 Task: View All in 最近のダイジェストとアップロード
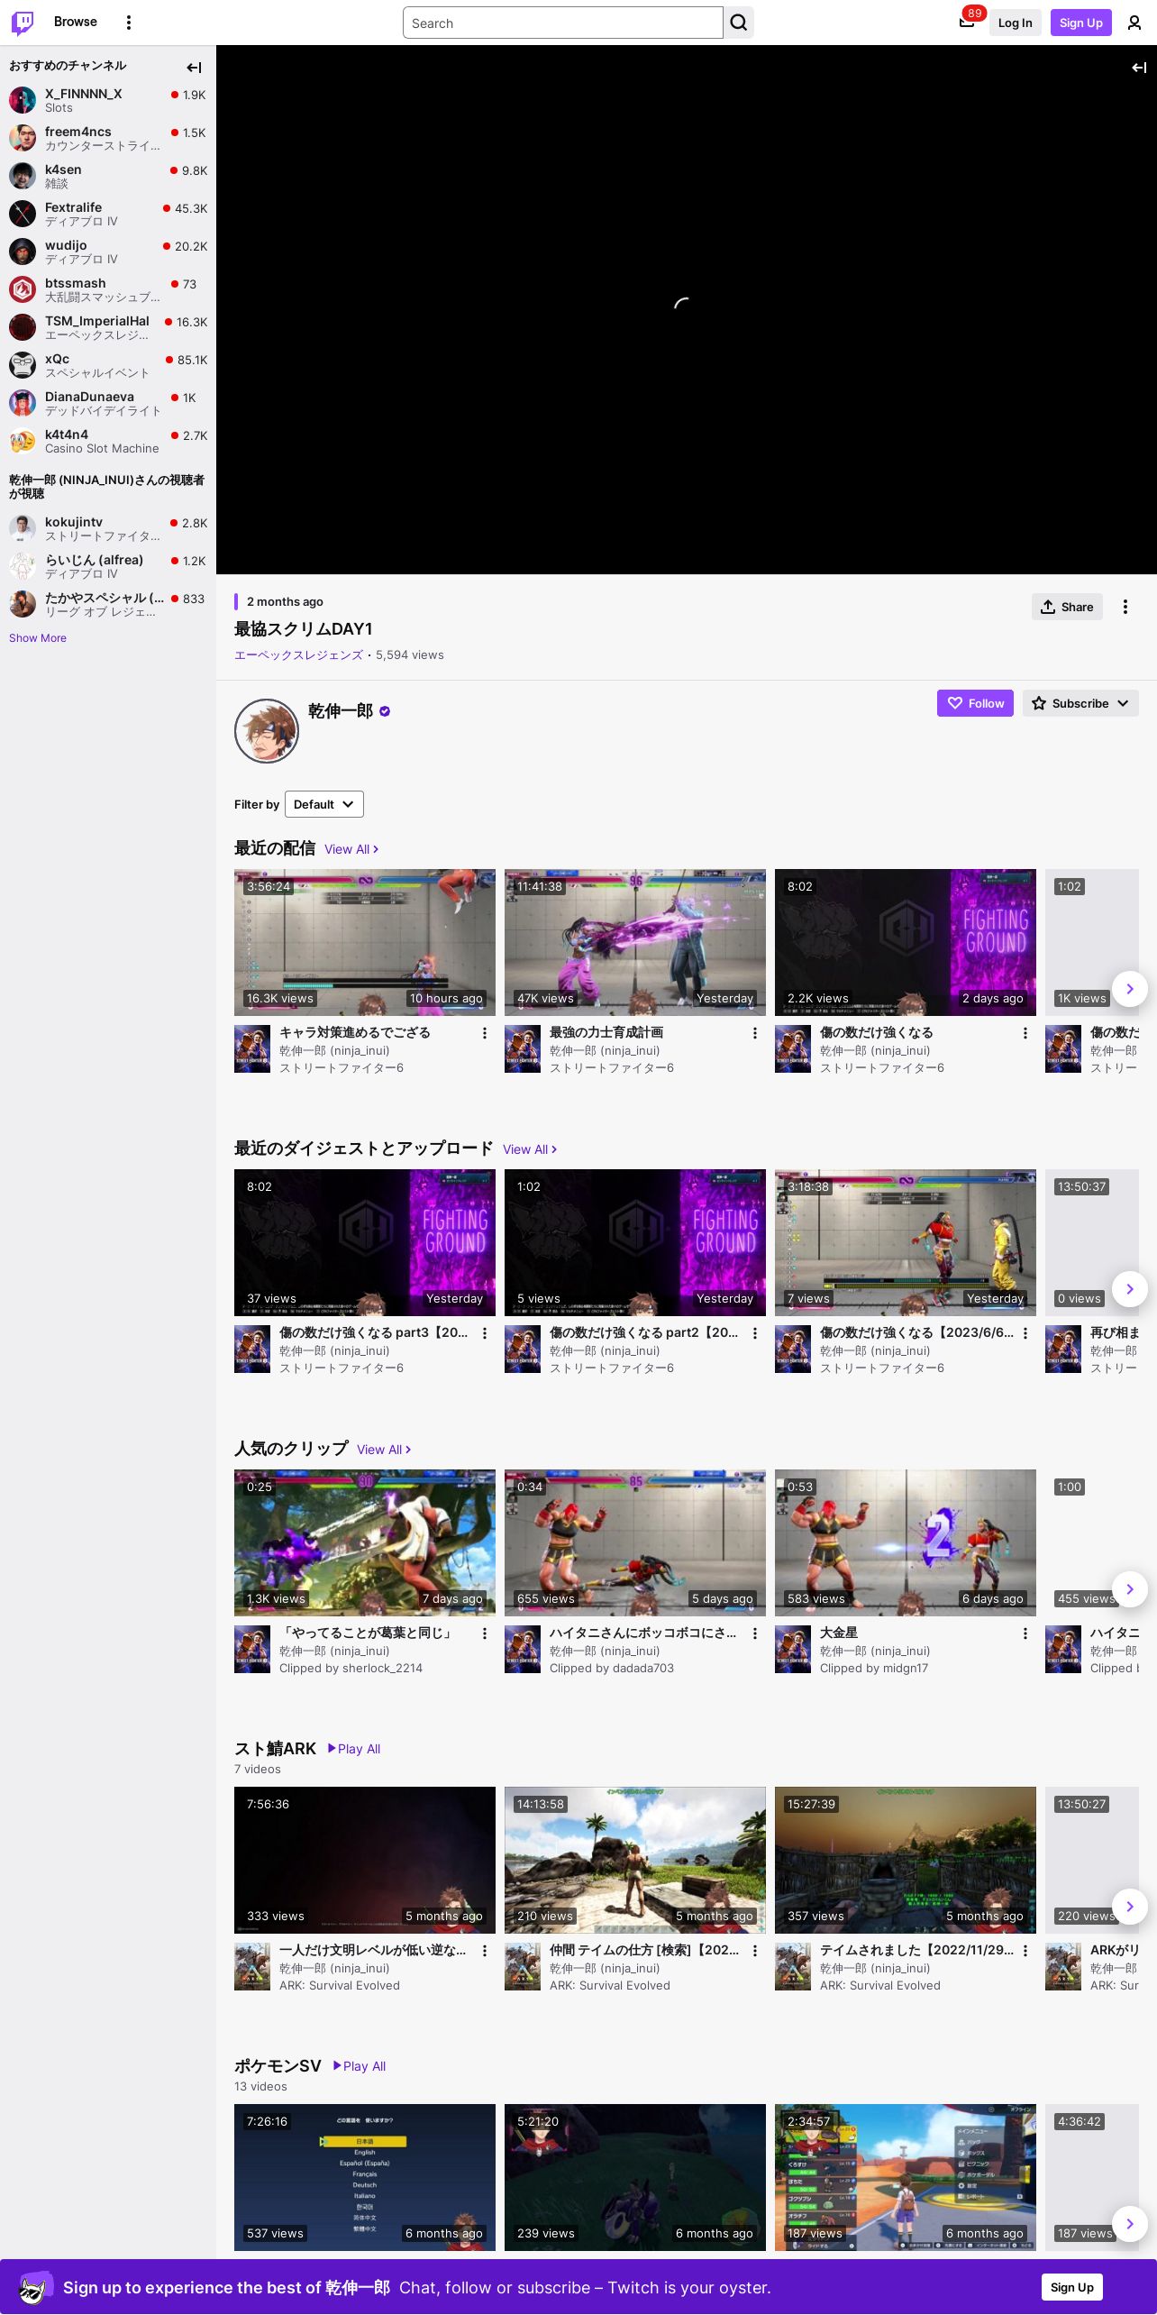click(x=530, y=1149)
